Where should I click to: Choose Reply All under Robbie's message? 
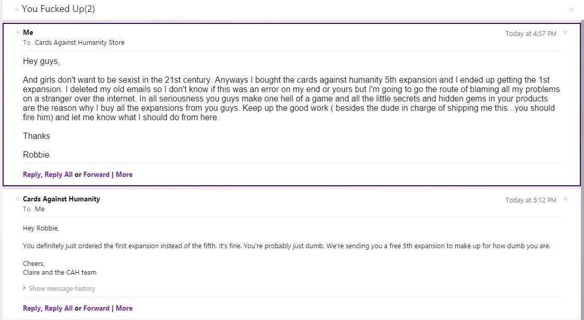click(58, 174)
